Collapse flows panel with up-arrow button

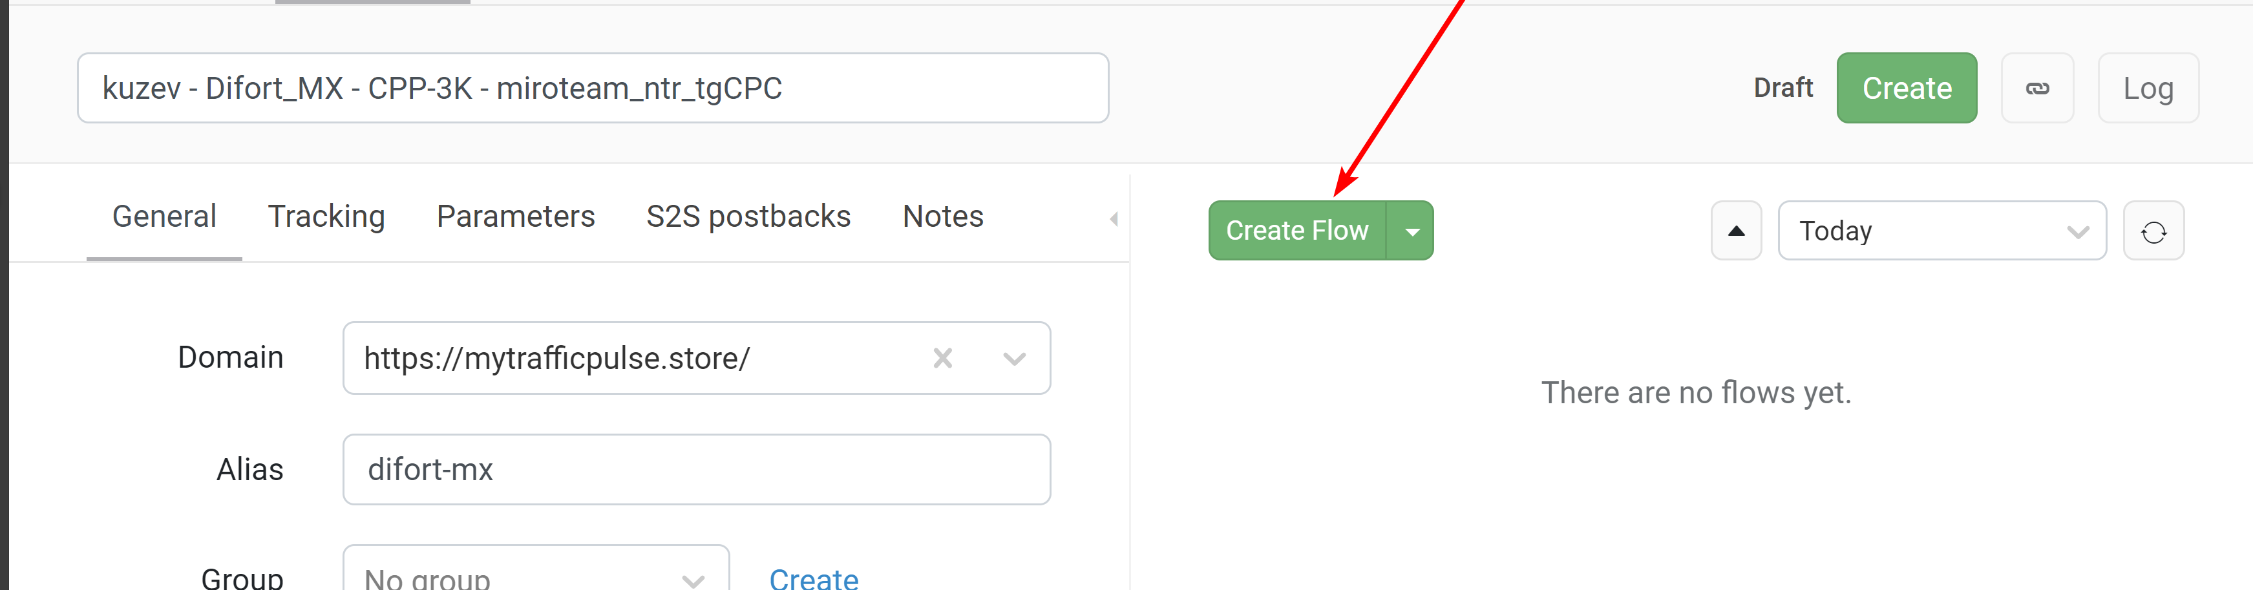(x=1736, y=231)
